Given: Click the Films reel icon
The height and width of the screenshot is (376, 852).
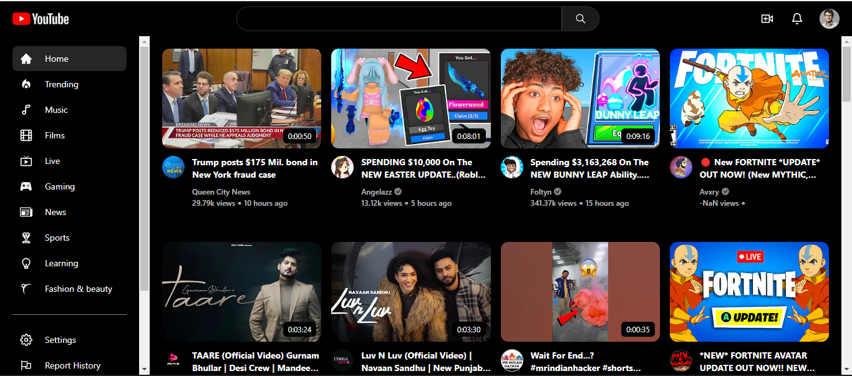Looking at the screenshot, I should (x=26, y=135).
